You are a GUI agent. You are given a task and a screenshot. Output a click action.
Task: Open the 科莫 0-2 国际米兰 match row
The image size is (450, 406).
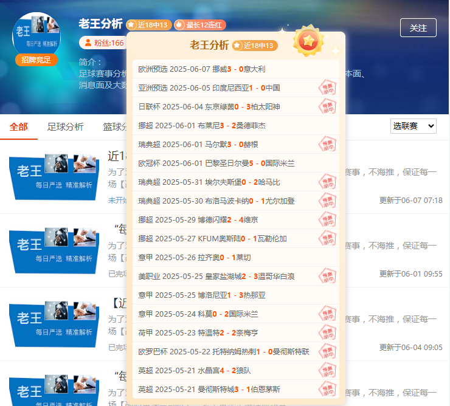point(236,314)
